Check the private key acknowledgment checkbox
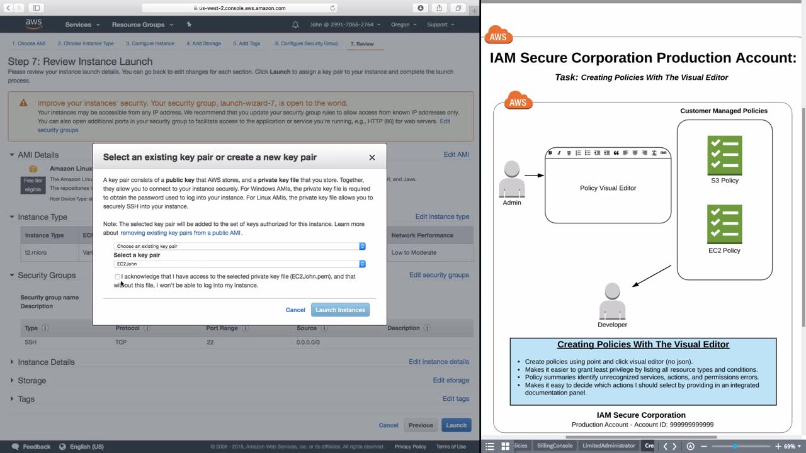 coord(117,277)
